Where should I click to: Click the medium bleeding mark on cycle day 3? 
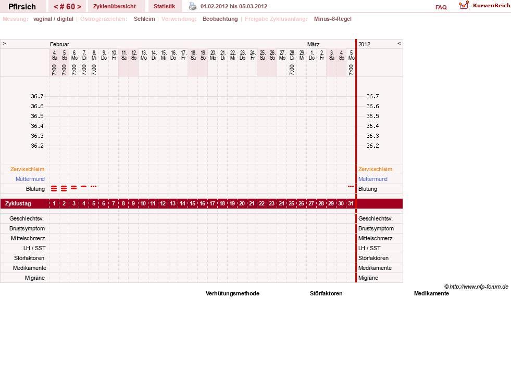(73, 187)
